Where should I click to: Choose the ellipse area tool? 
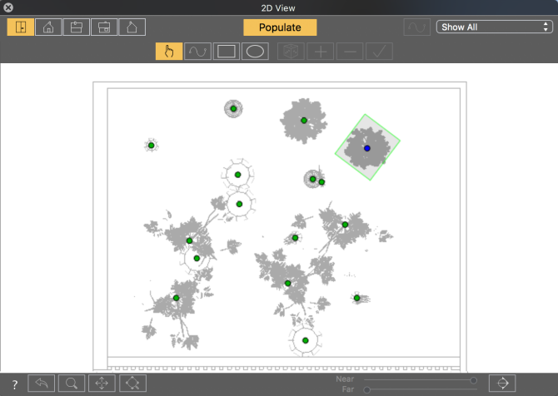[x=255, y=52]
